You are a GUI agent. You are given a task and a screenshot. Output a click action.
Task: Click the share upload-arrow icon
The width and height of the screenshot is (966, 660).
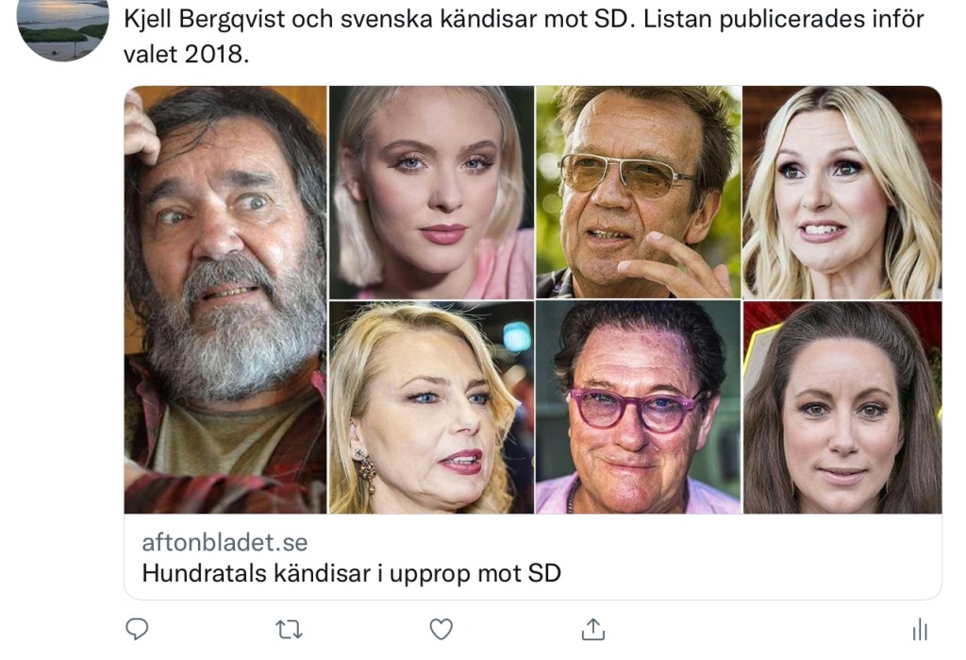pyautogui.click(x=592, y=629)
